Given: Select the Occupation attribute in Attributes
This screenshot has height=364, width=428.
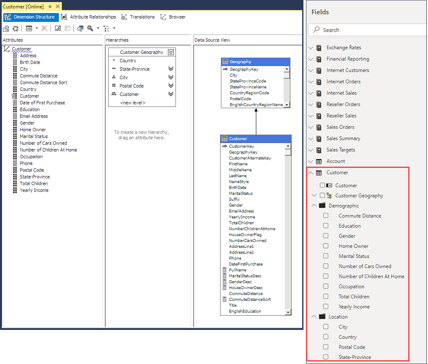Looking at the screenshot, I should 31,157.
